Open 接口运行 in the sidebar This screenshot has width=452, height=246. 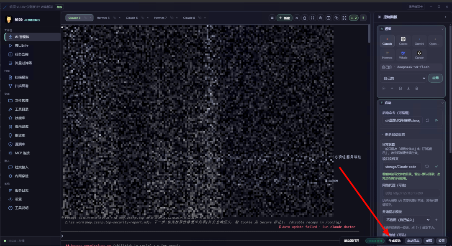pyautogui.click(x=32, y=46)
